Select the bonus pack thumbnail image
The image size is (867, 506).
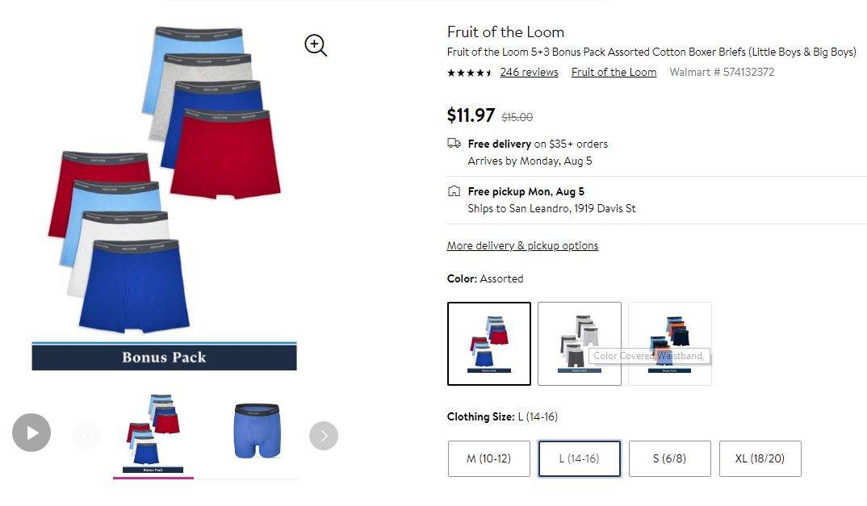click(x=153, y=434)
